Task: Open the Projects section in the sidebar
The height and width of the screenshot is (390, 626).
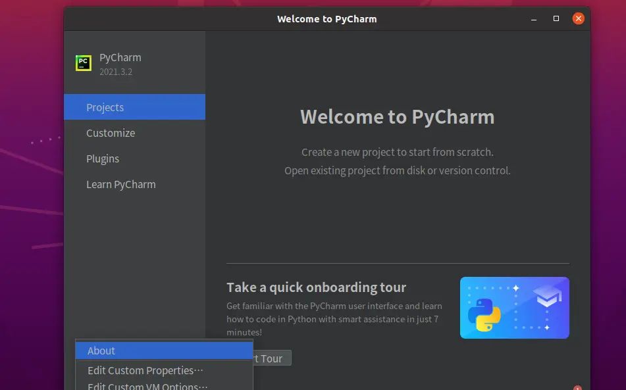Action: pos(105,107)
